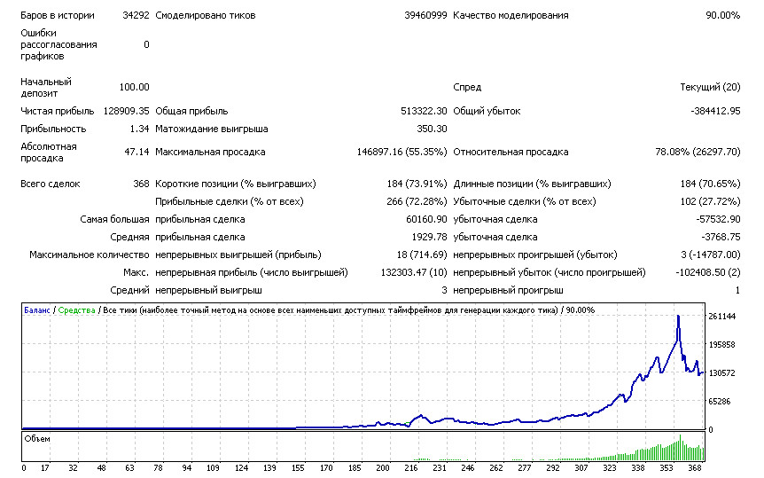764x478 pixels.
Task: Click the average profit trade value 1929.78
Action: click(429, 237)
